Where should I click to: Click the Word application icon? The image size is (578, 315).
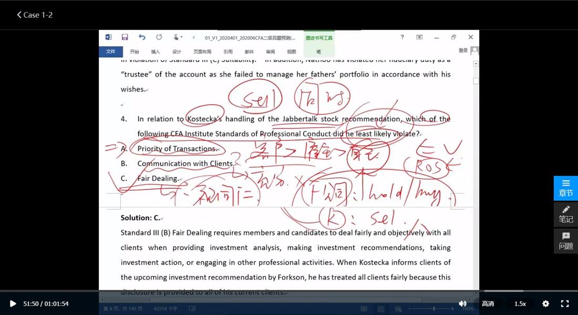(x=108, y=37)
